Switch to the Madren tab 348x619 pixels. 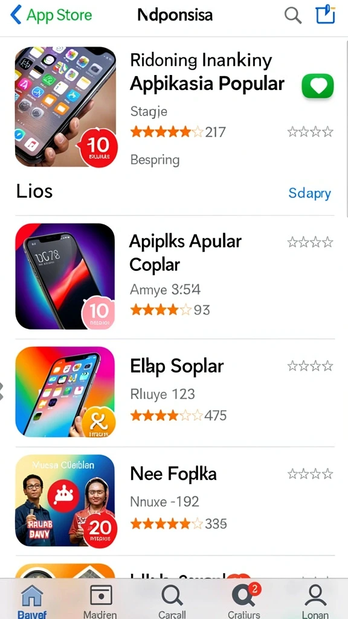coord(100,601)
